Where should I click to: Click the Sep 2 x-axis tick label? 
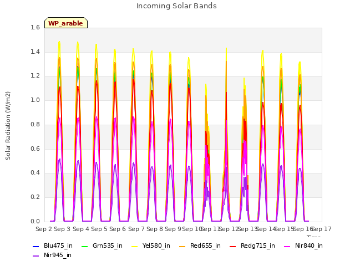pyautogui.click(x=44, y=229)
